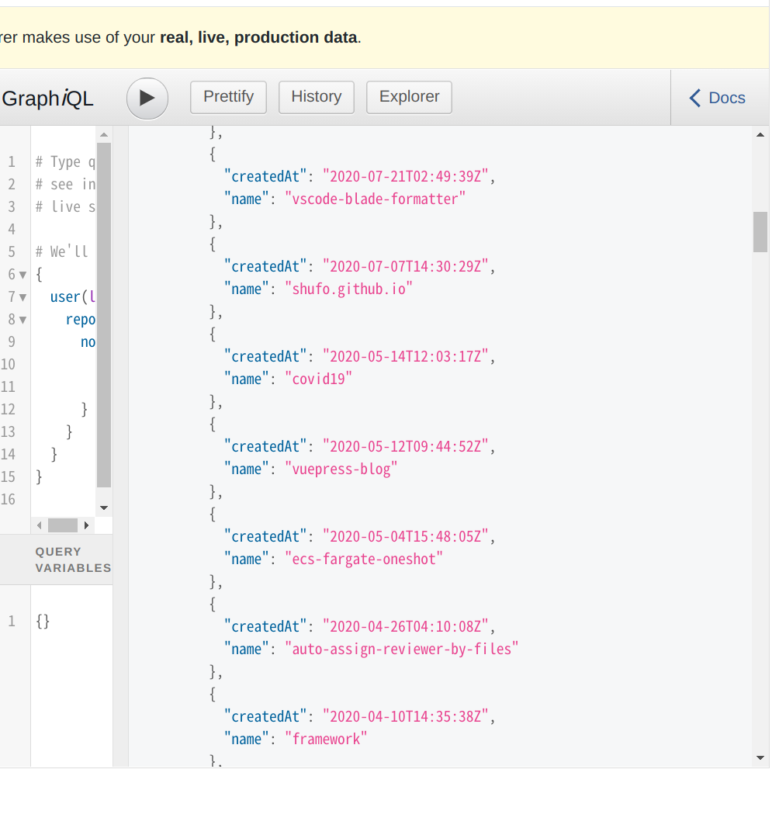Click the query editor's scroll-down arrow
Screen dimensions: 779x835
[104, 508]
